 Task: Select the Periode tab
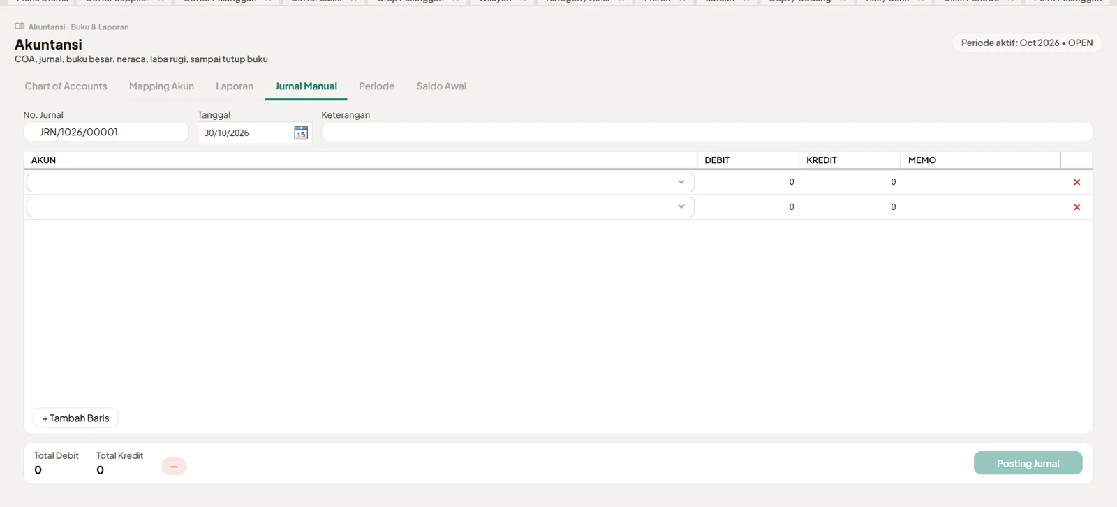pyautogui.click(x=376, y=86)
